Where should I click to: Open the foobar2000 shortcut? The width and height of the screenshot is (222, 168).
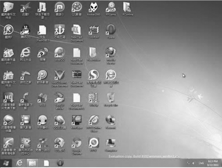(94, 9)
